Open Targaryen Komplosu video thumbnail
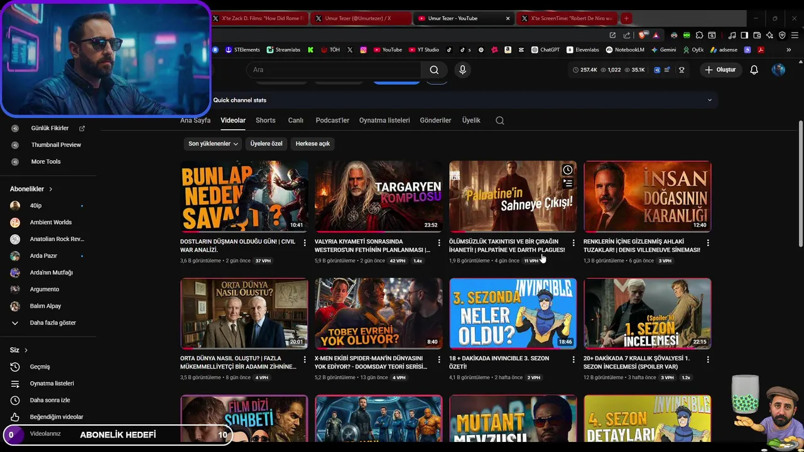The image size is (804, 452). pyautogui.click(x=378, y=196)
